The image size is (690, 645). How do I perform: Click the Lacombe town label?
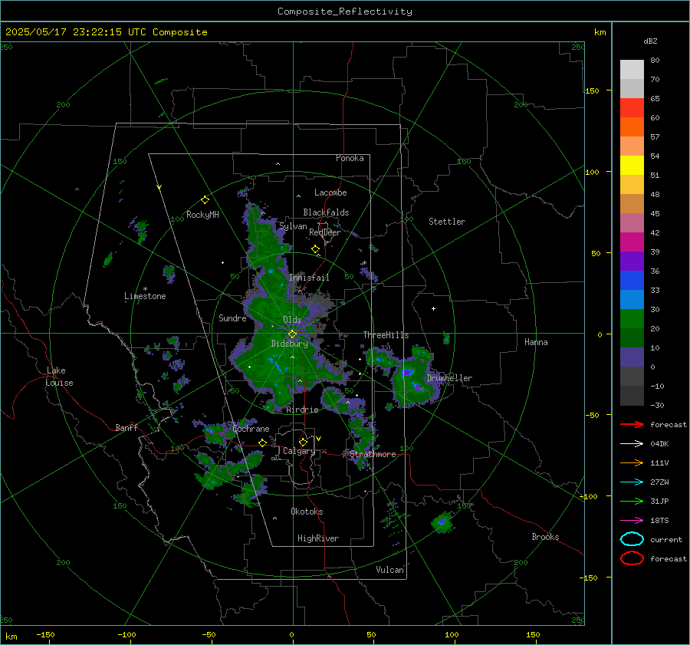click(x=330, y=193)
